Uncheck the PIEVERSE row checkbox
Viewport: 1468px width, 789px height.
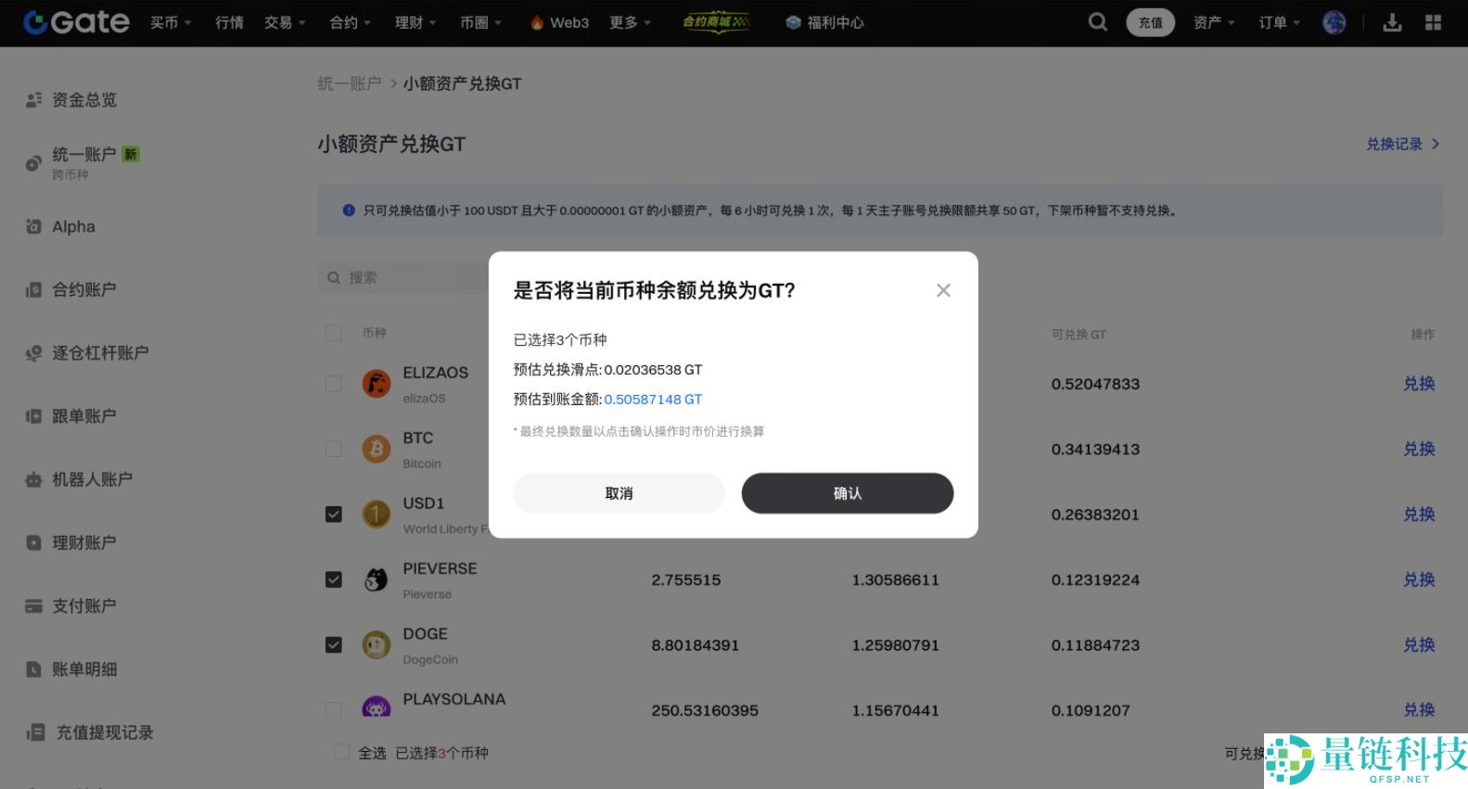coord(334,579)
